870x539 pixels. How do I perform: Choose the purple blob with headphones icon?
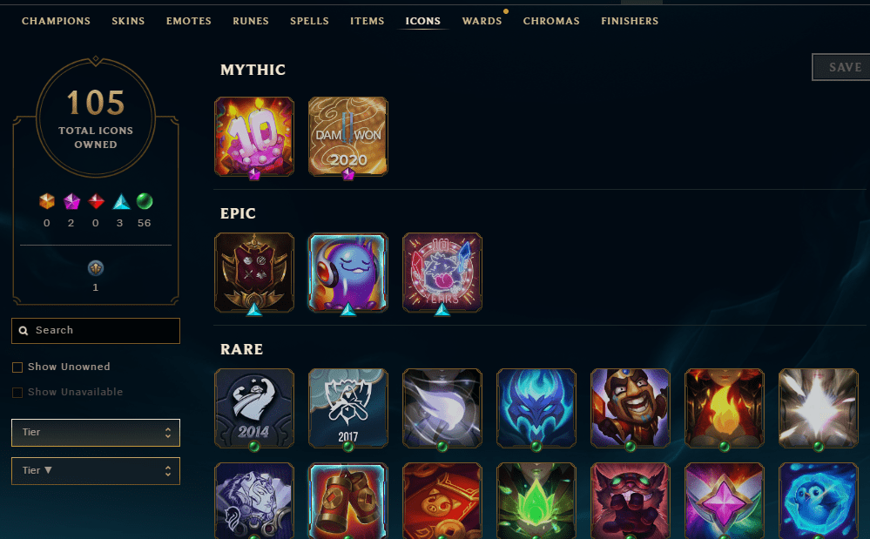tap(347, 273)
